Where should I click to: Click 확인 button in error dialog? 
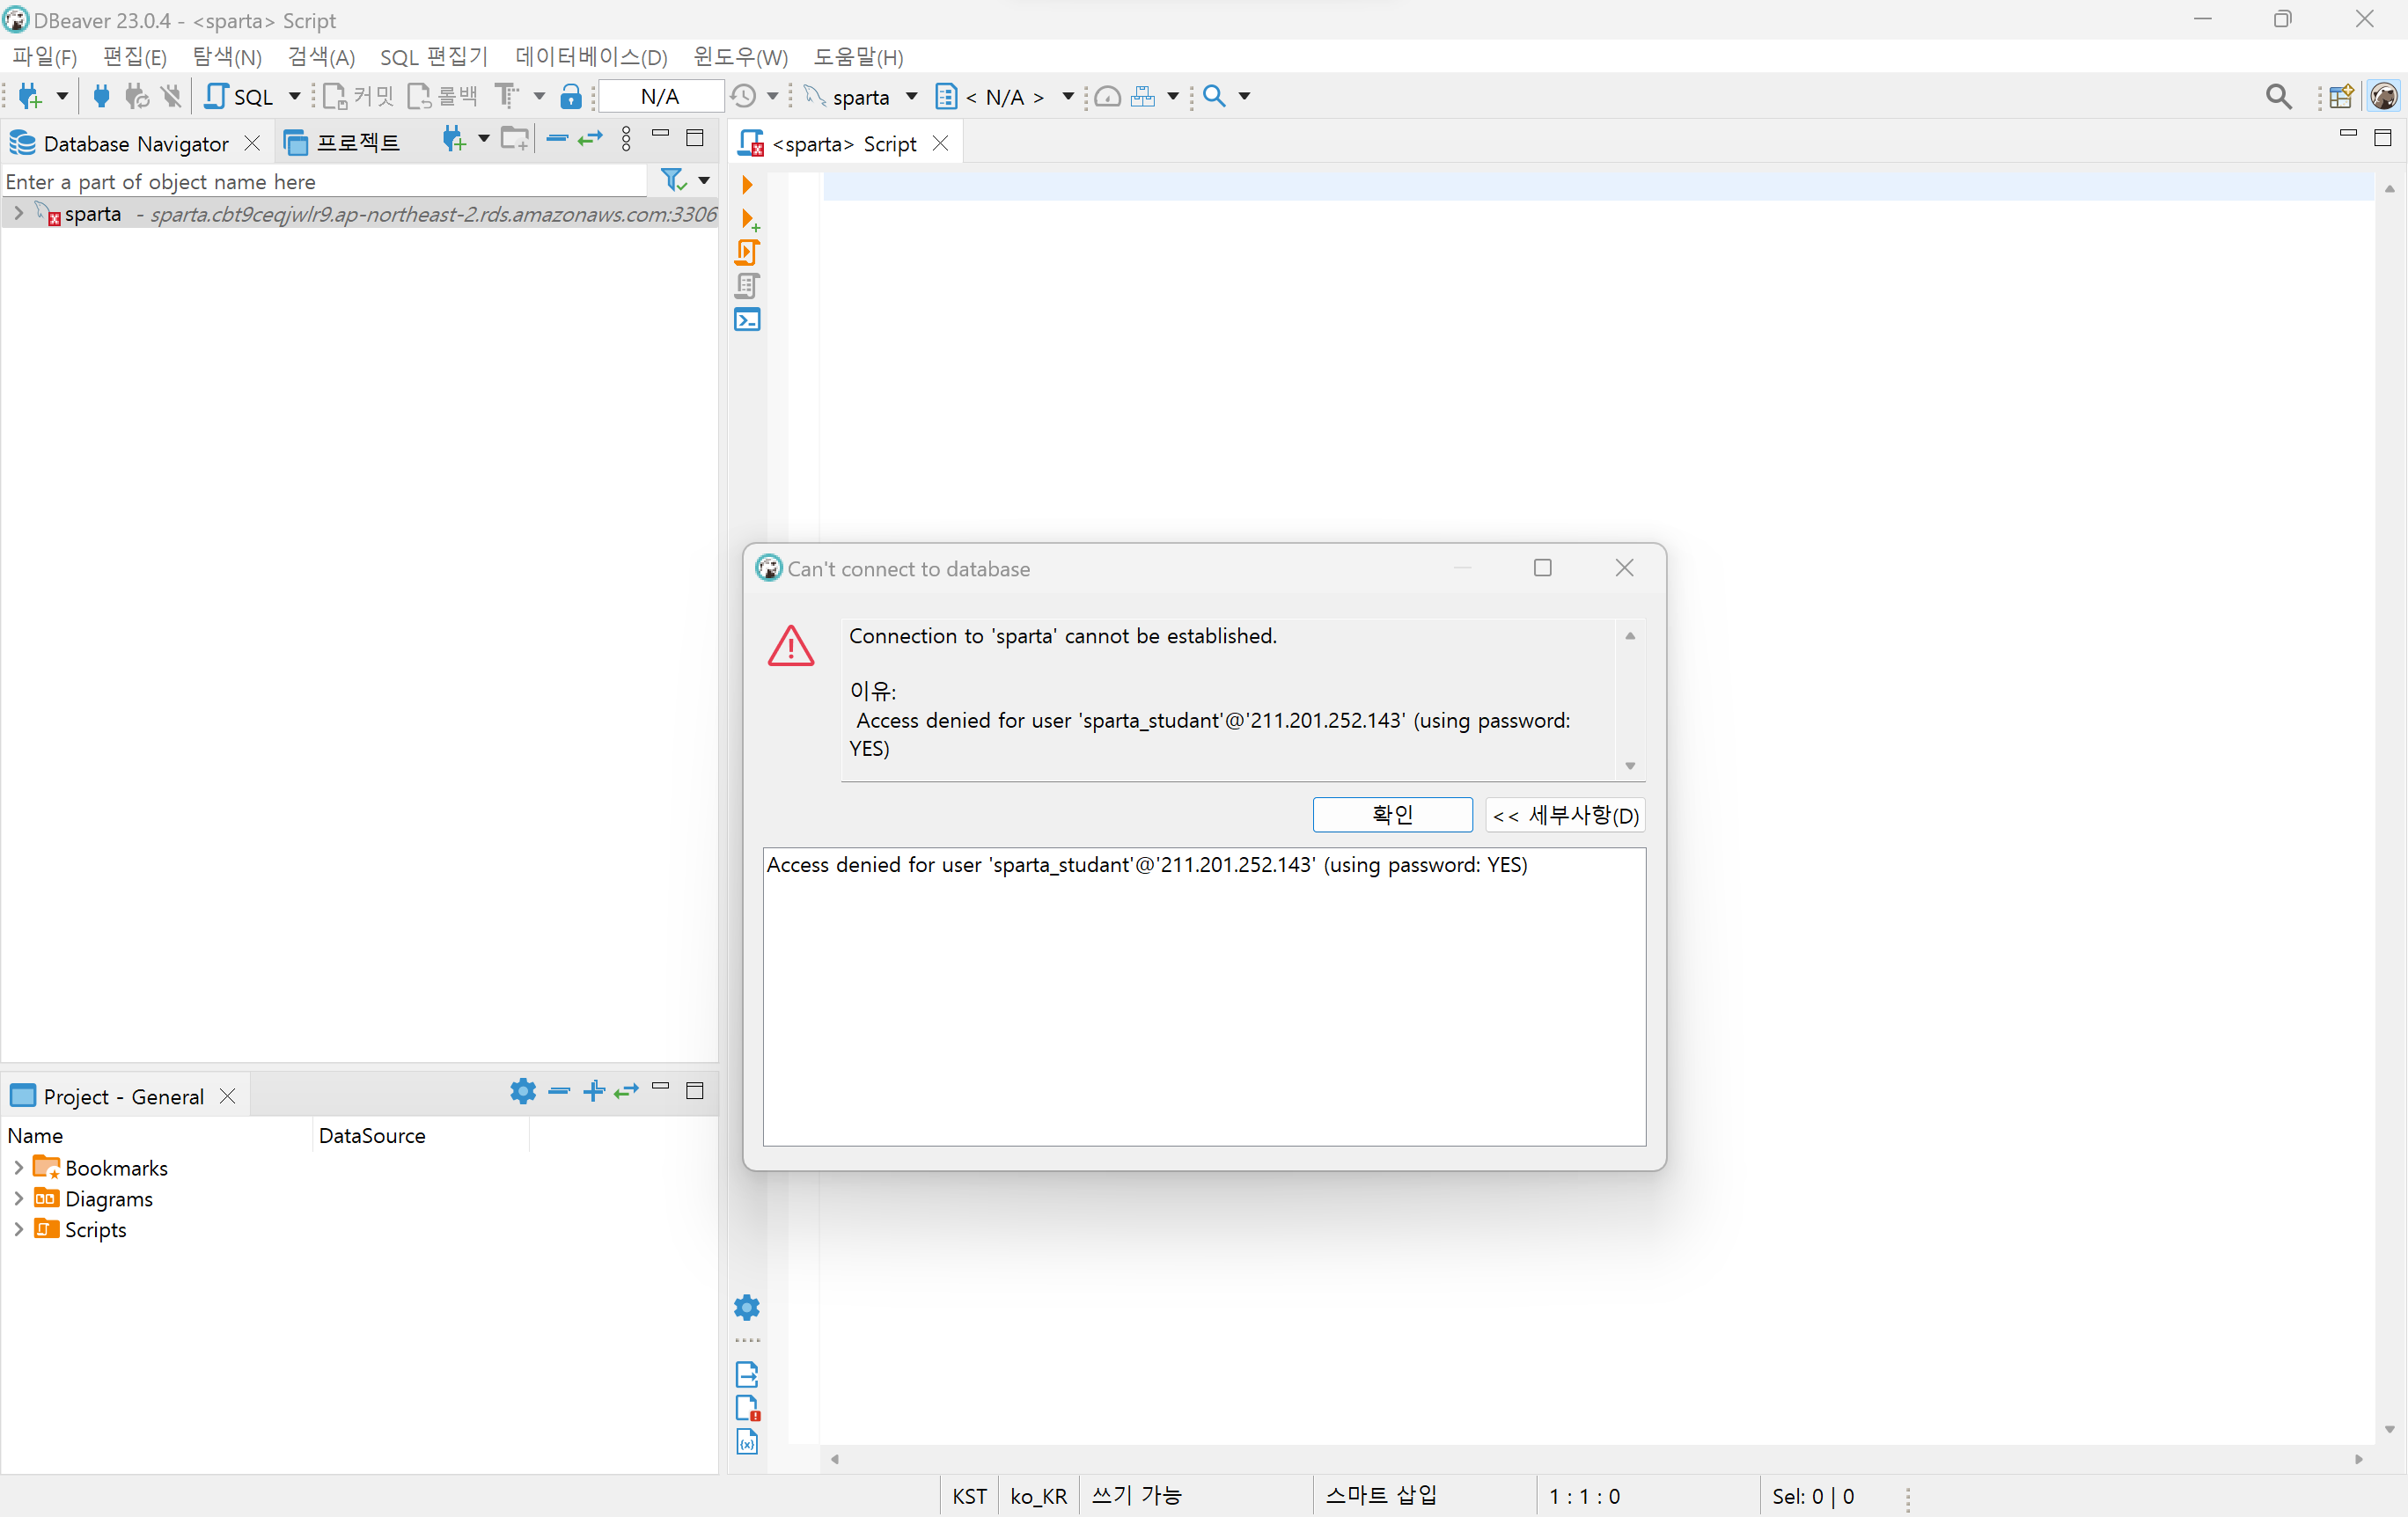(1392, 815)
